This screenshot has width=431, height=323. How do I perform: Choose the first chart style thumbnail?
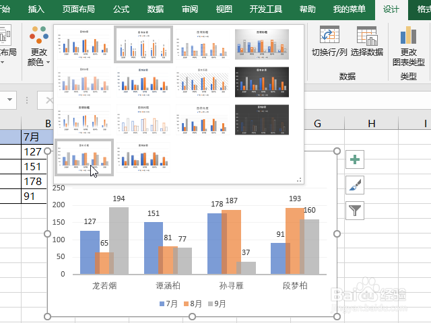[x=84, y=44]
